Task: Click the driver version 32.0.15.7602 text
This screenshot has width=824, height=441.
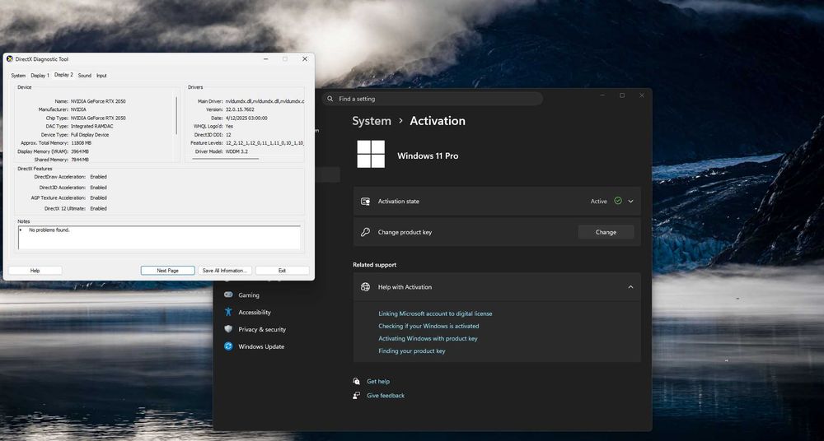Action: point(240,109)
